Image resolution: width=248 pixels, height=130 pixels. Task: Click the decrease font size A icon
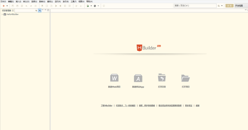pos(81,6)
